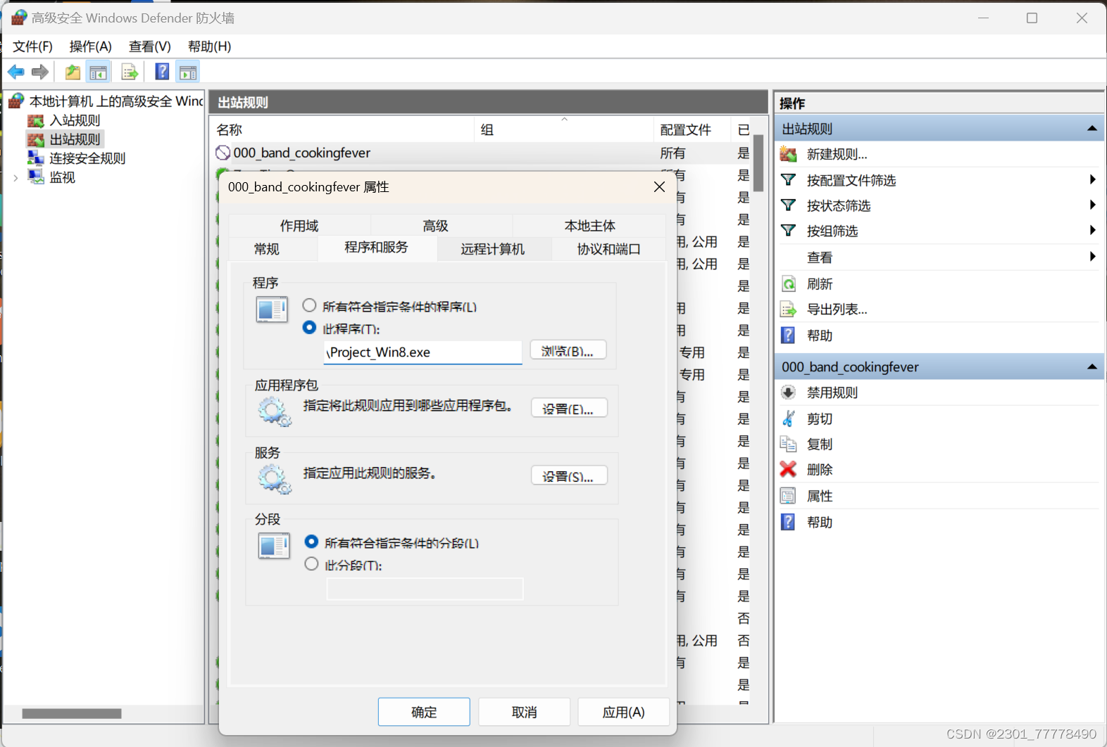The image size is (1107, 747).
Task: Click the rules list vertical scrollbar thumb
Action: [x=758, y=162]
